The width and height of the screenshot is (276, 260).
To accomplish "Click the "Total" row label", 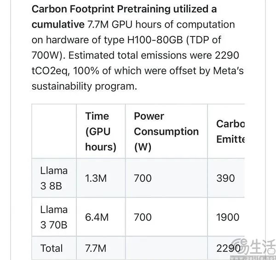I will pyautogui.click(x=52, y=248).
